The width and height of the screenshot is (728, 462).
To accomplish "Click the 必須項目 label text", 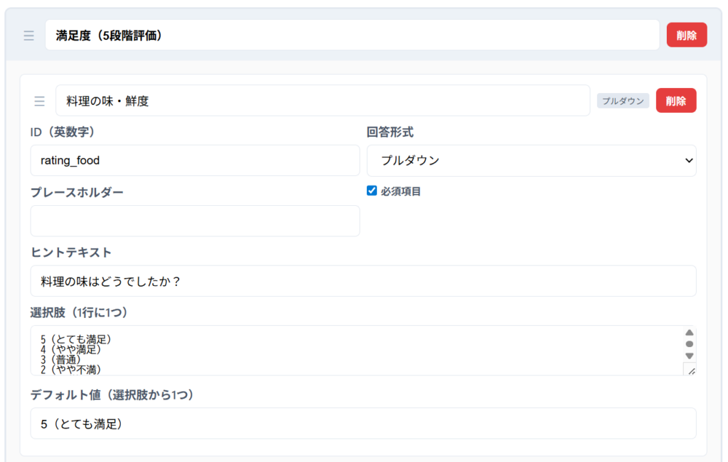I will [x=401, y=192].
